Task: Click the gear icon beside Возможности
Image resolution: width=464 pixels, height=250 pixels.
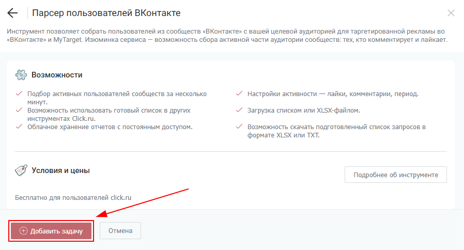Action: pyautogui.click(x=21, y=75)
